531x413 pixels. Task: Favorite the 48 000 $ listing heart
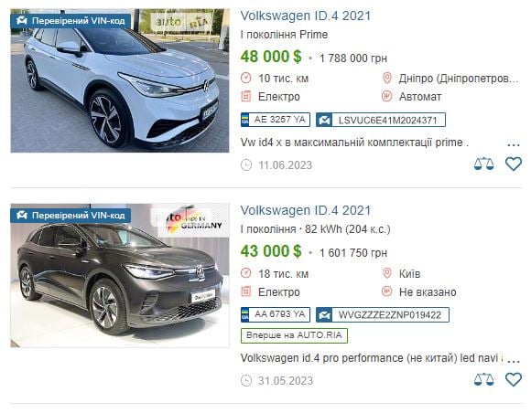[514, 164]
